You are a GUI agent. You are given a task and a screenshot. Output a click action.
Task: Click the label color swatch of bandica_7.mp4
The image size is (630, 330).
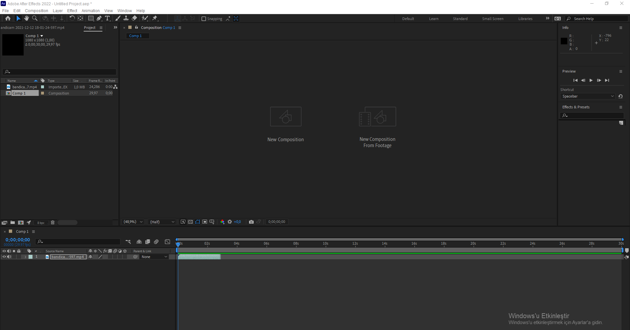click(42, 87)
